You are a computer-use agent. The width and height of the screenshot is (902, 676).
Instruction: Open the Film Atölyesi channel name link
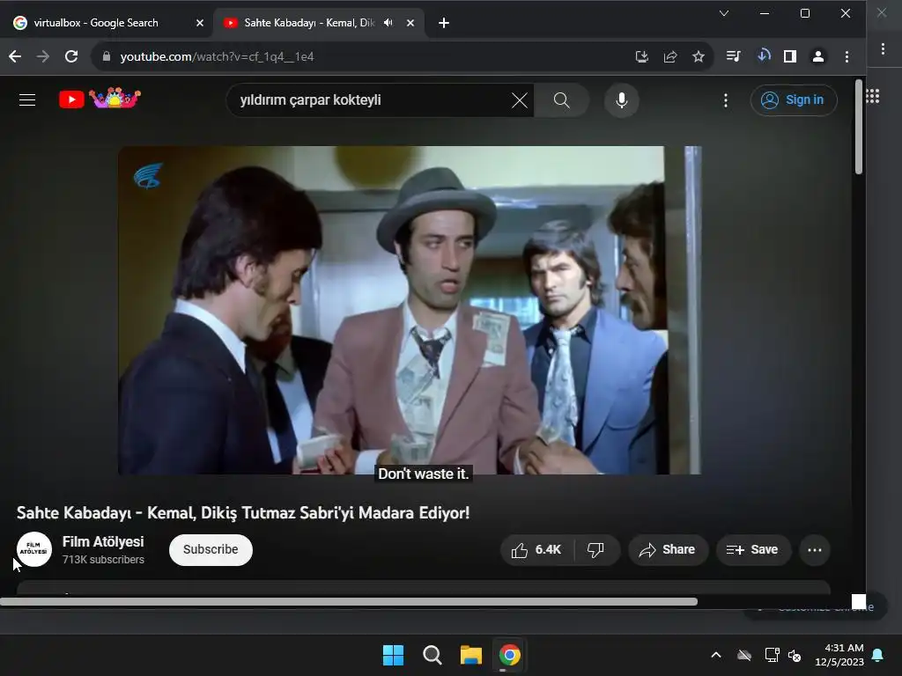point(103,541)
